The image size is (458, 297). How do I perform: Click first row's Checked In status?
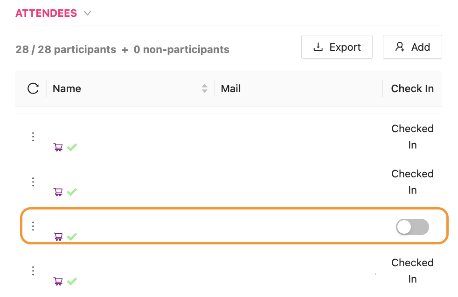pyautogui.click(x=412, y=136)
